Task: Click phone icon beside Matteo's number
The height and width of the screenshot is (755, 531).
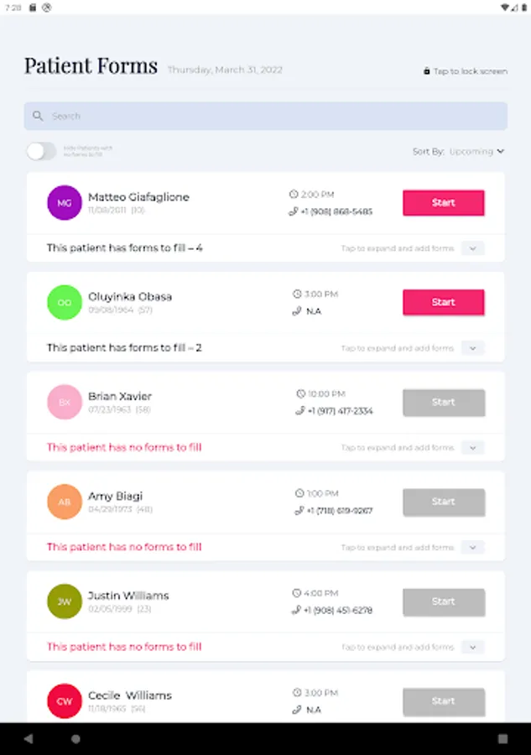Action: pos(293,211)
